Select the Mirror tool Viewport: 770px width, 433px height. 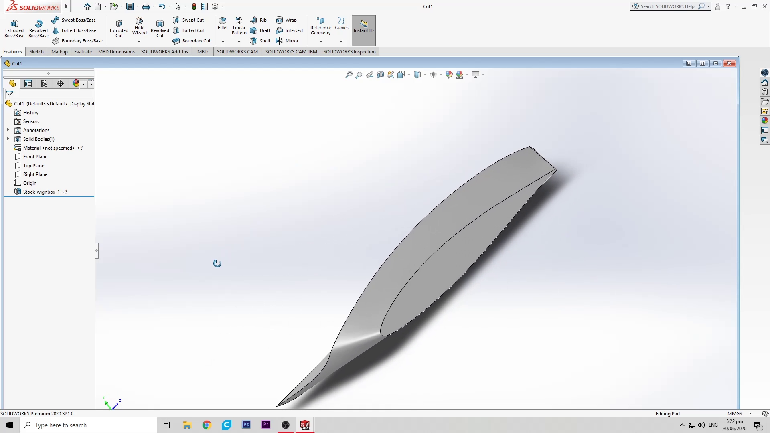(x=287, y=41)
